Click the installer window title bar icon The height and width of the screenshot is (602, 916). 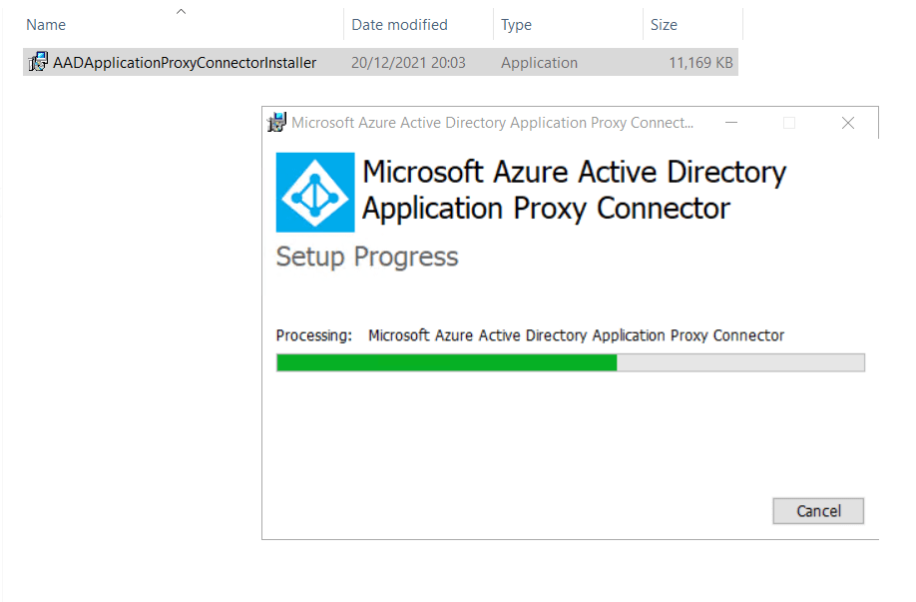coord(276,123)
